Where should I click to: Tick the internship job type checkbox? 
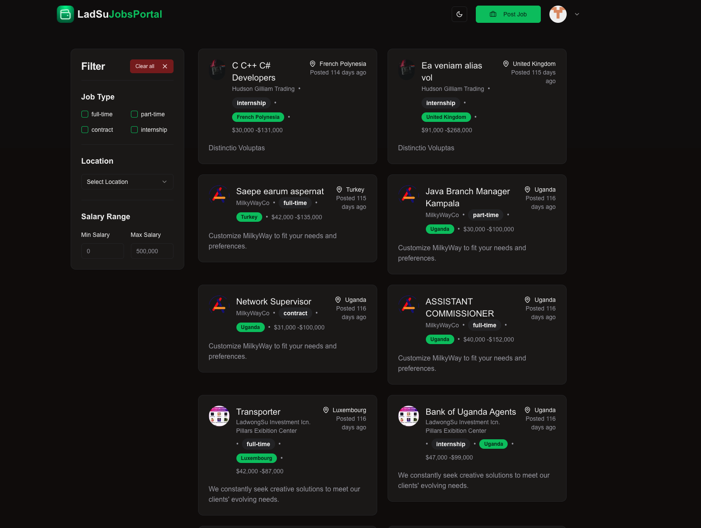click(x=134, y=130)
